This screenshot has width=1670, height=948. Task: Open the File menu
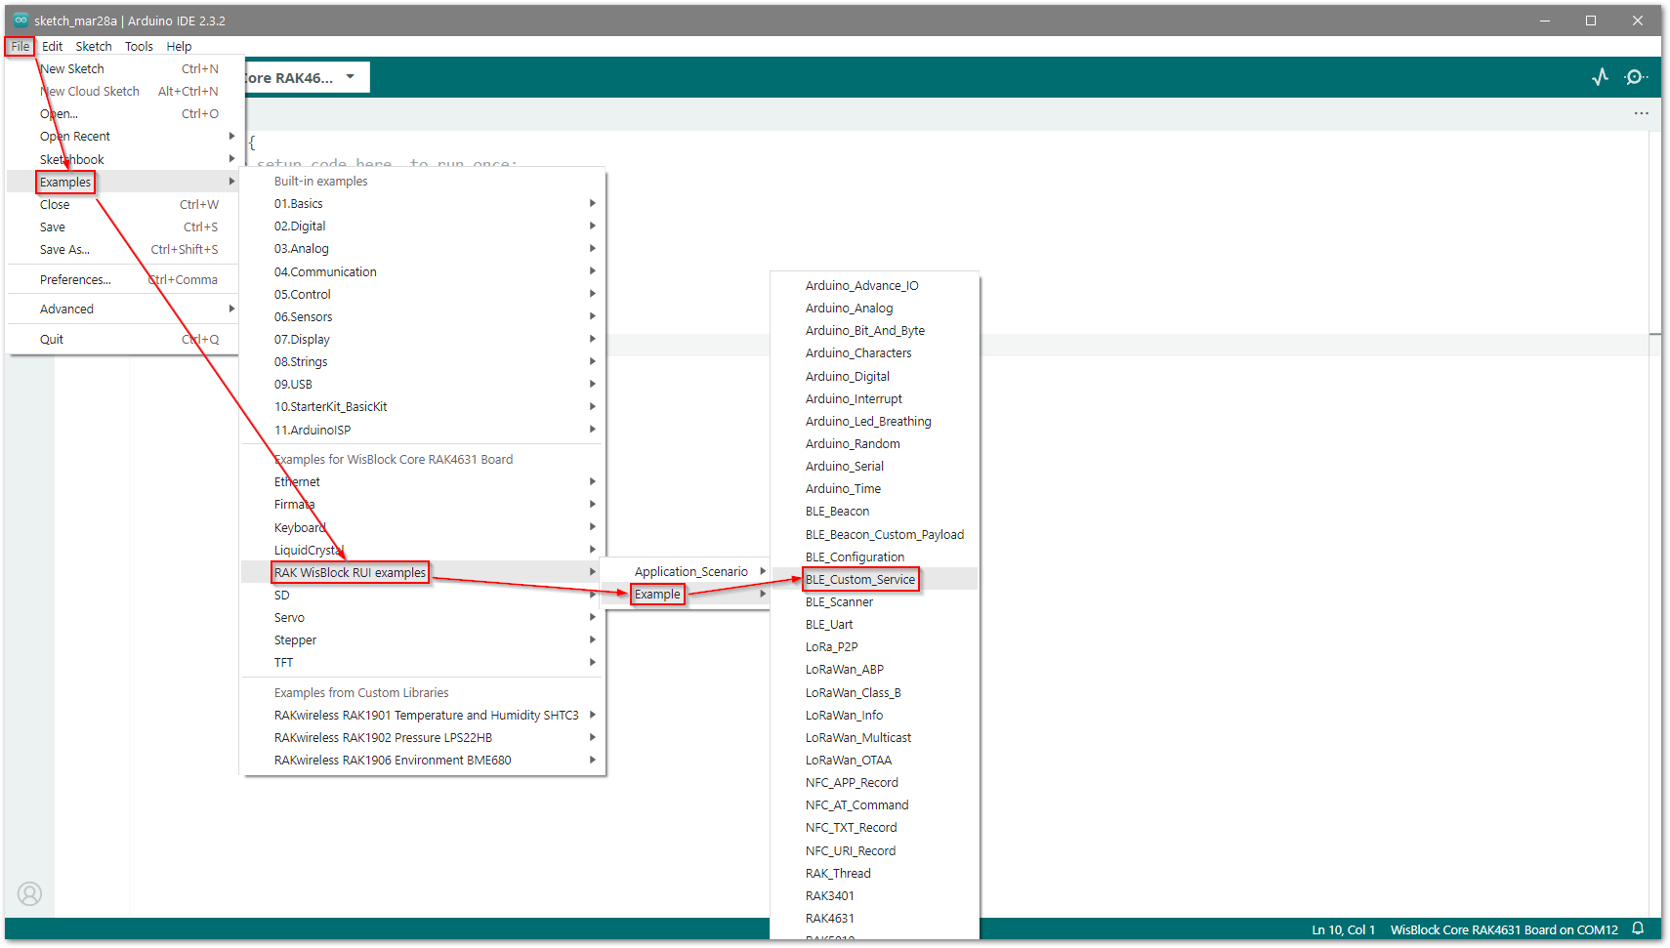point(21,46)
